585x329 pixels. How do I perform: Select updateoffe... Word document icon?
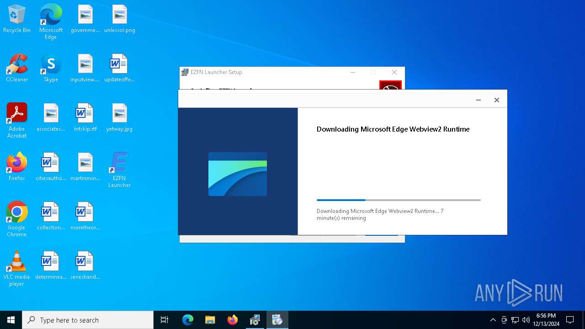click(119, 69)
